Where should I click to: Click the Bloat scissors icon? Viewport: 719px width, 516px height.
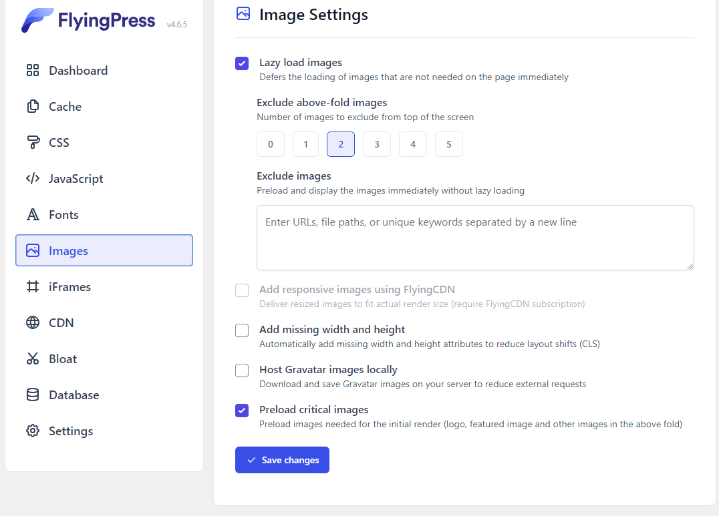point(32,358)
